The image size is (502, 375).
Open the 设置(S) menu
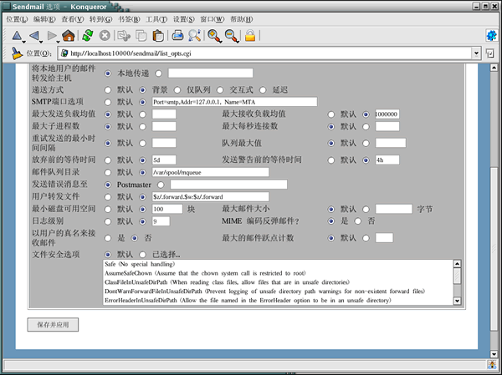184,19
